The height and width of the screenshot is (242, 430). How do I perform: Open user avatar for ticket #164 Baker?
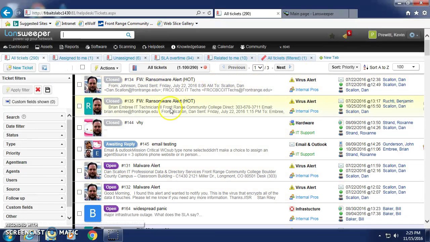[x=93, y=213]
